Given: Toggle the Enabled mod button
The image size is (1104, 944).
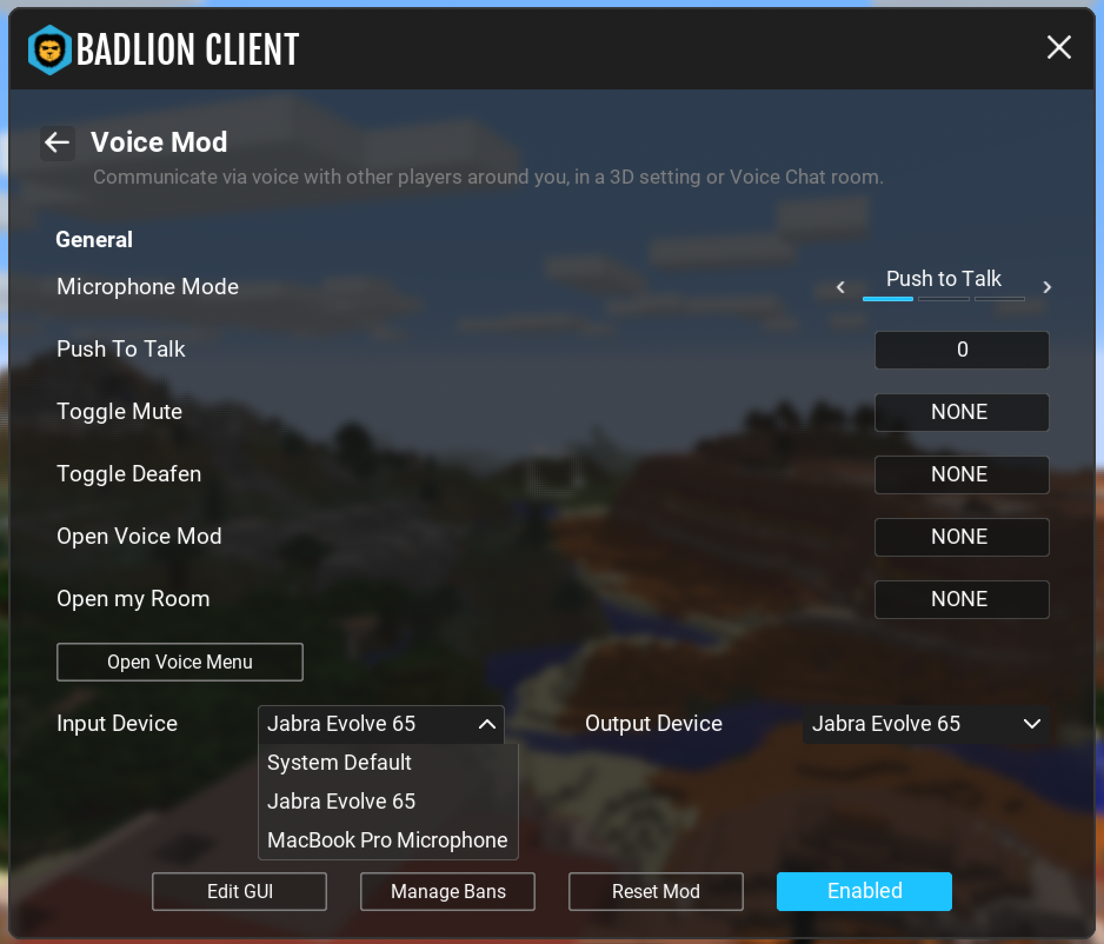Looking at the screenshot, I should coord(864,891).
